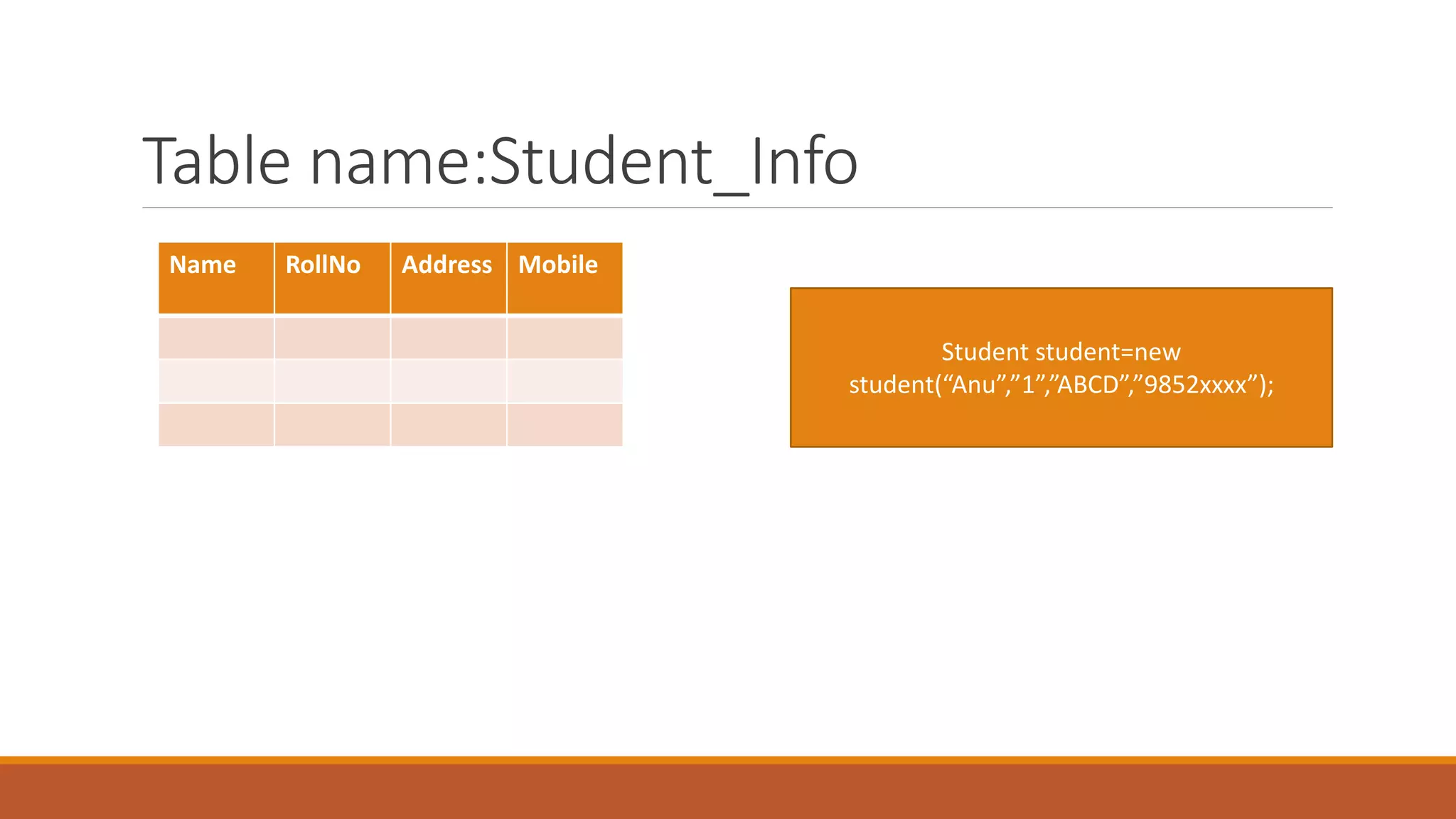Click last row cell under Name
Screen dimensions: 1456x819
point(216,424)
